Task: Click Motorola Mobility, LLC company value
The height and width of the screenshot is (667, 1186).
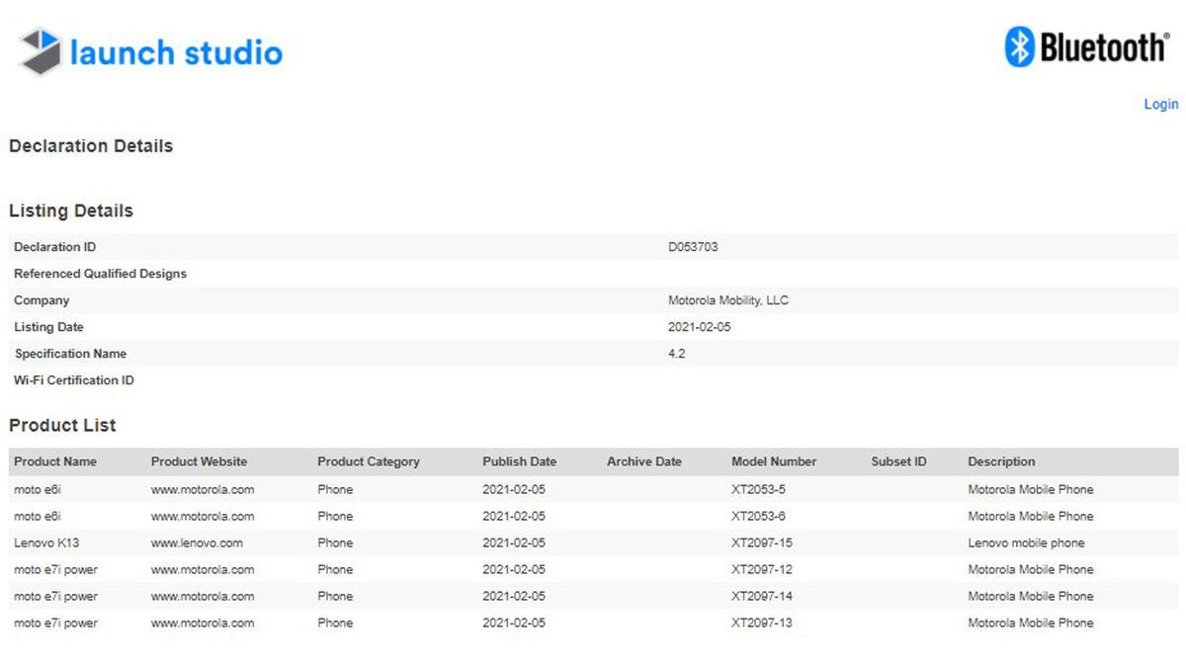Action: [728, 300]
